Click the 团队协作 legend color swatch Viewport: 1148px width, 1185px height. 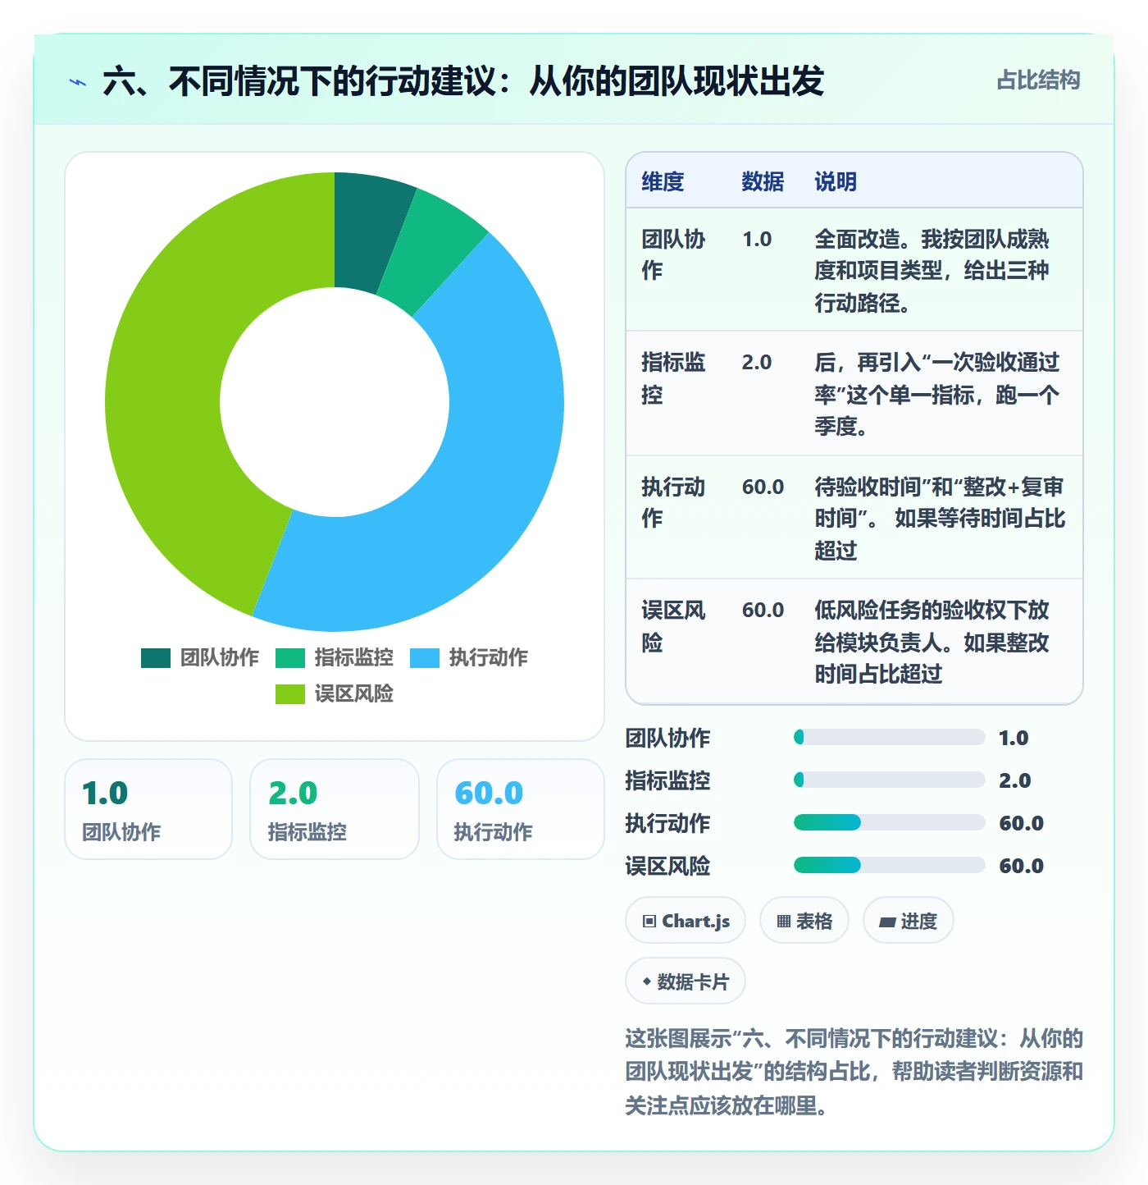point(156,658)
